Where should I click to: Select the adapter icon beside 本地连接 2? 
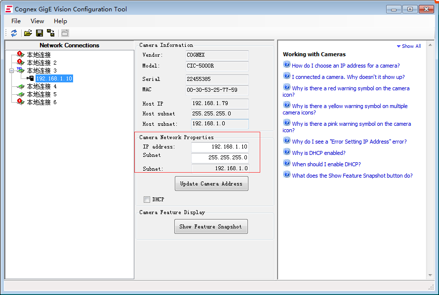coord(20,62)
